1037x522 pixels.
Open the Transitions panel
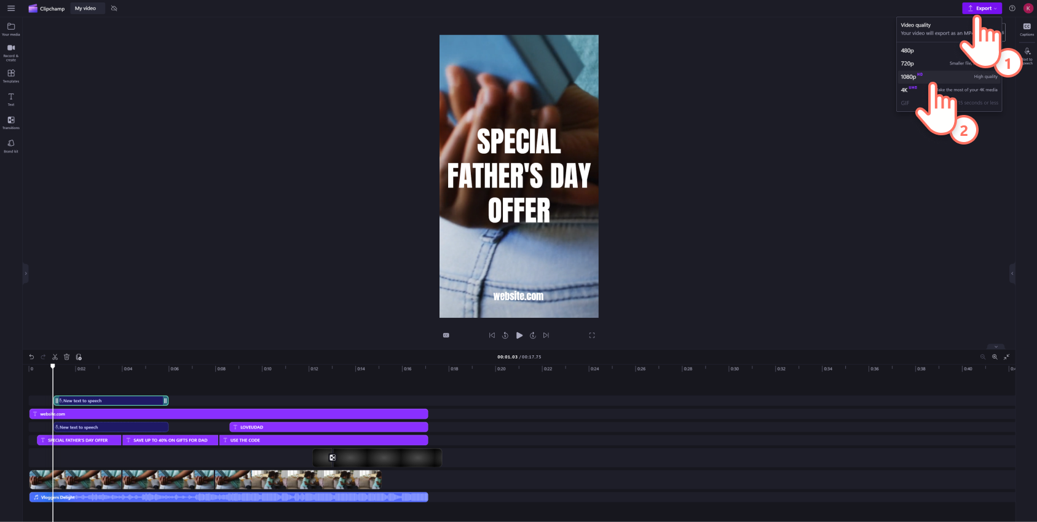click(11, 123)
